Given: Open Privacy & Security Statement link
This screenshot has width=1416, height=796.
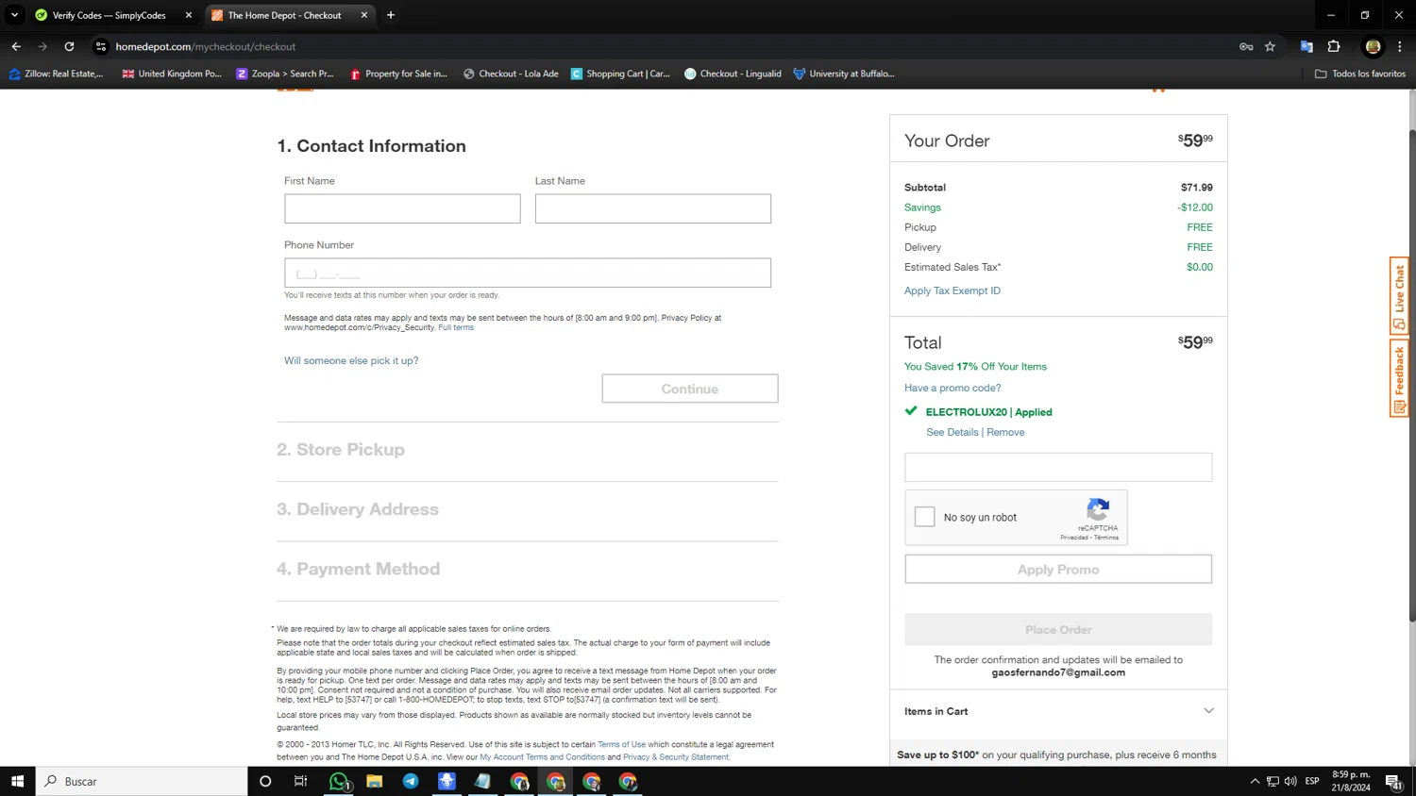Looking at the screenshot, I should pyautogui.click(x=676, y=756).
